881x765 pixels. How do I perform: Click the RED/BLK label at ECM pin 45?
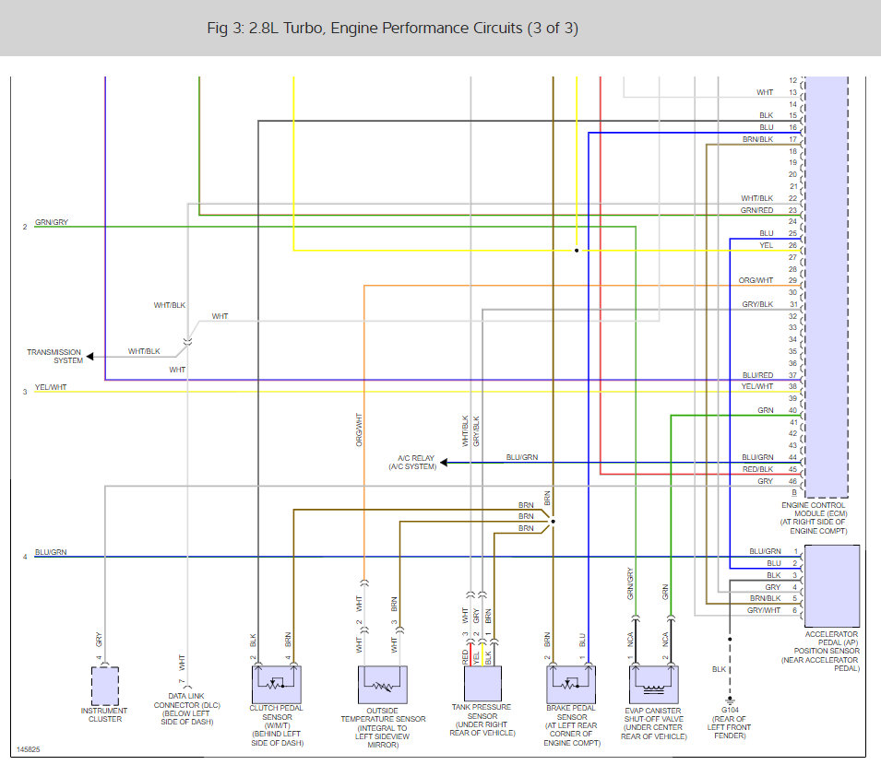point(758,469)
